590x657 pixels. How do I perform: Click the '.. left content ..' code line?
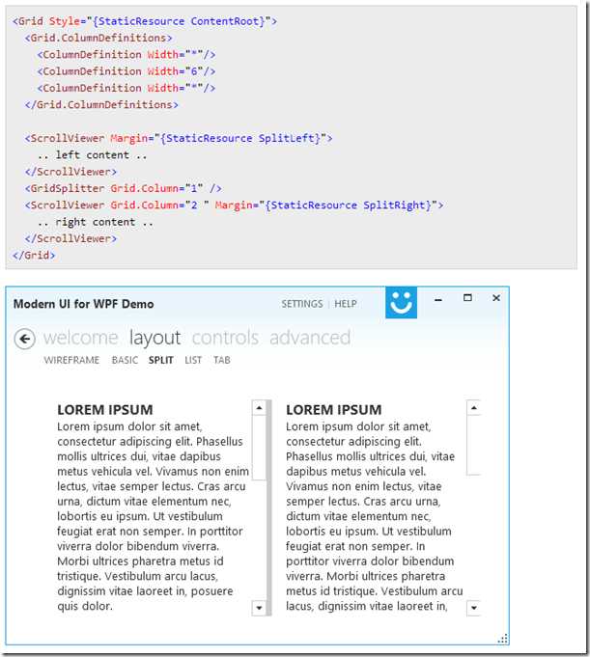coord(93,155)
